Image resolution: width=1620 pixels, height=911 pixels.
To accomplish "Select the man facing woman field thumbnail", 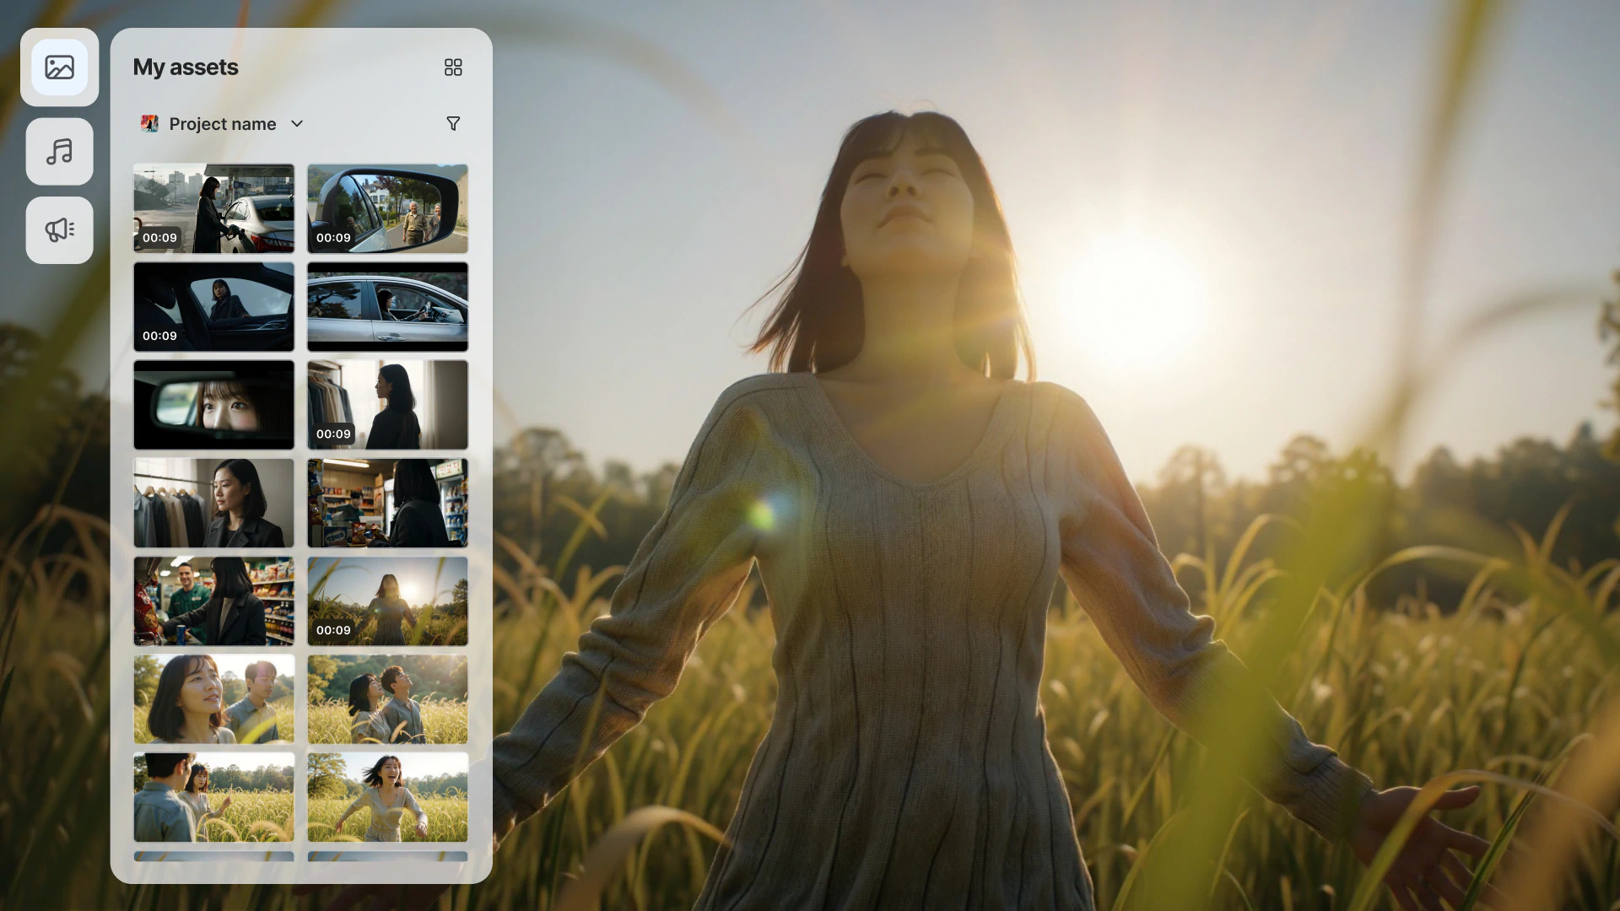I will click(x=214, y=797).
